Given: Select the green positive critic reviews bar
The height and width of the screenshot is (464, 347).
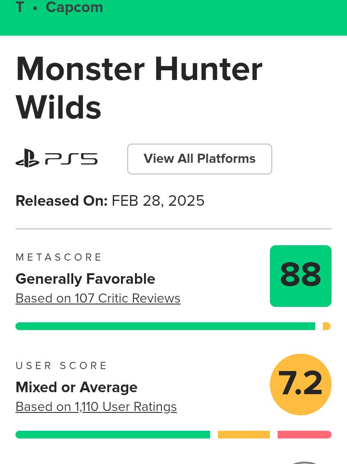Looking at the screenshot, I should (x=165, y=326).
